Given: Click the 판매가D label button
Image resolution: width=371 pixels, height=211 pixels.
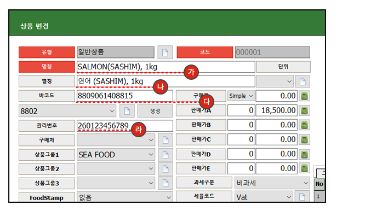Looking at the screenshot, I should coord(201,154).
